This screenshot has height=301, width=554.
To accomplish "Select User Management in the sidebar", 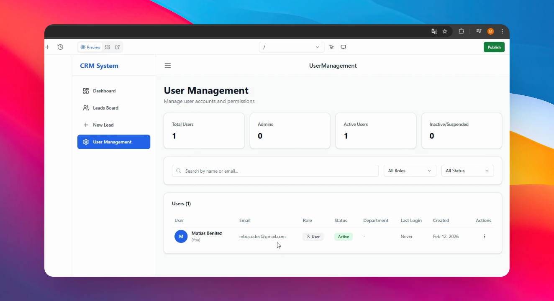I will pyautogui.click(x=114, y=142).
